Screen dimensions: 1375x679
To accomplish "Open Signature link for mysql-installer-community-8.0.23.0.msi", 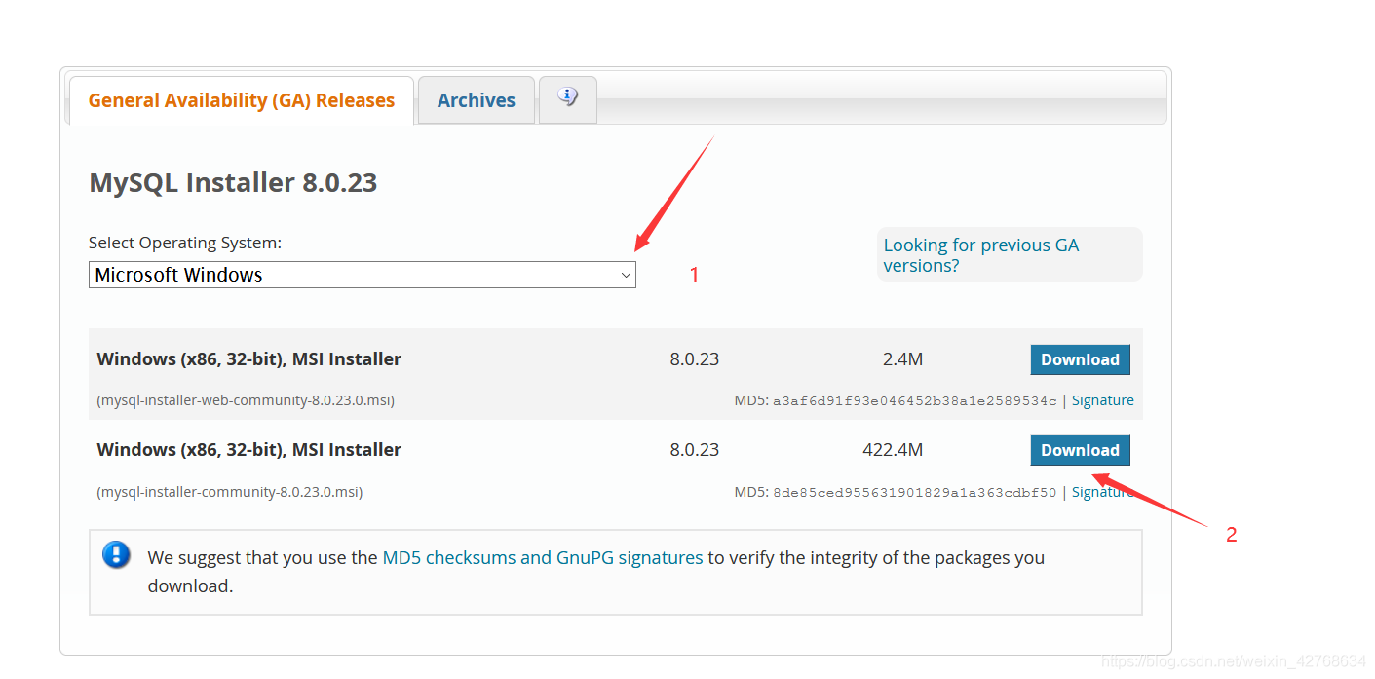I will pos(1102,492).
